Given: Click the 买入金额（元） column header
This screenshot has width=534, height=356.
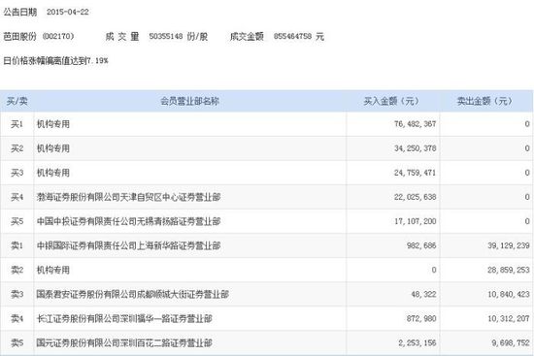Looking at the screenshot, I should point(391,101).
